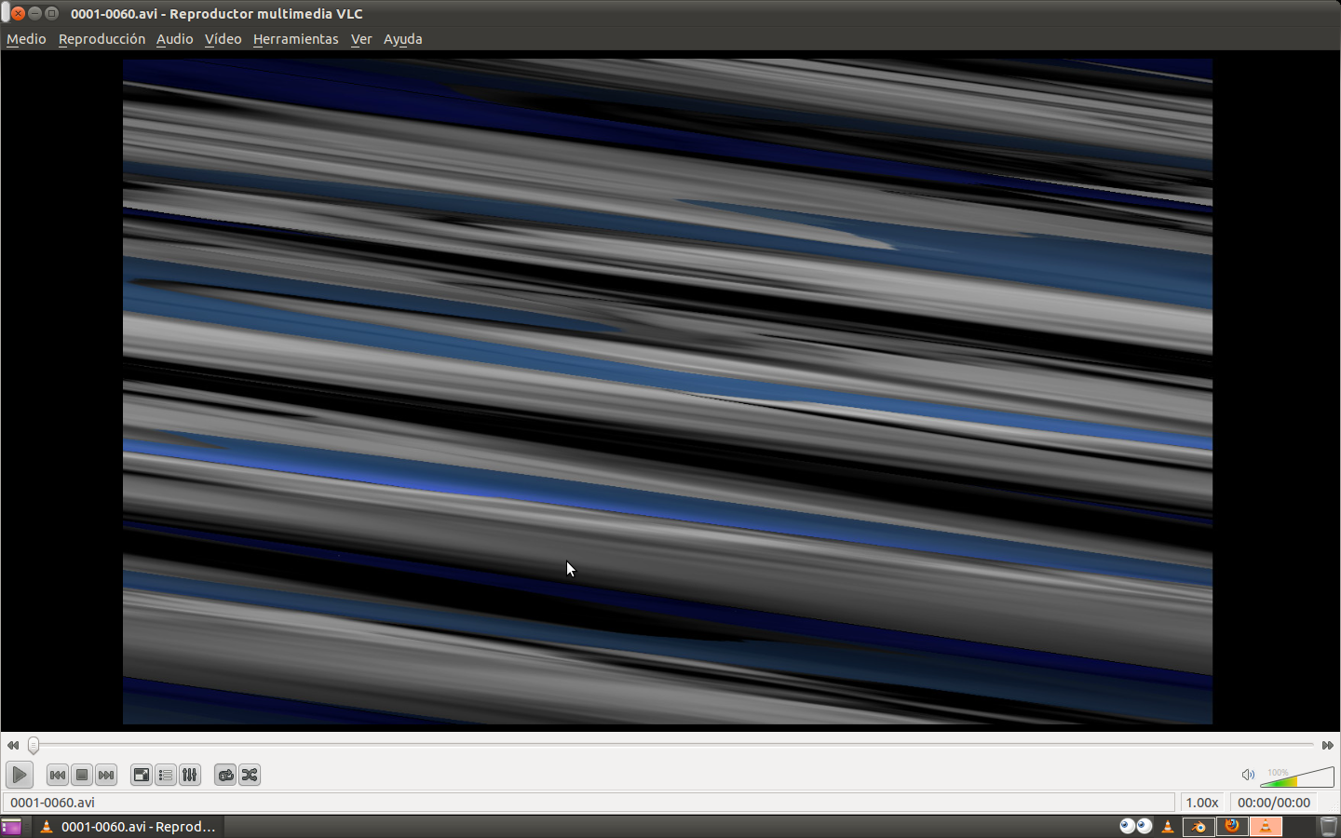Viewport: 1341px width, 838px height.
Task: Switch to the Firefox workspace icon
Action: (x=1232, y=827)
